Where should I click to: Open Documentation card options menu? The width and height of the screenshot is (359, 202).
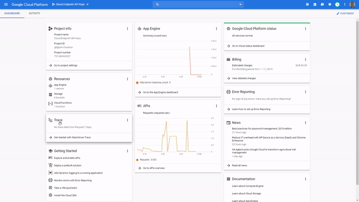[306, 179]
